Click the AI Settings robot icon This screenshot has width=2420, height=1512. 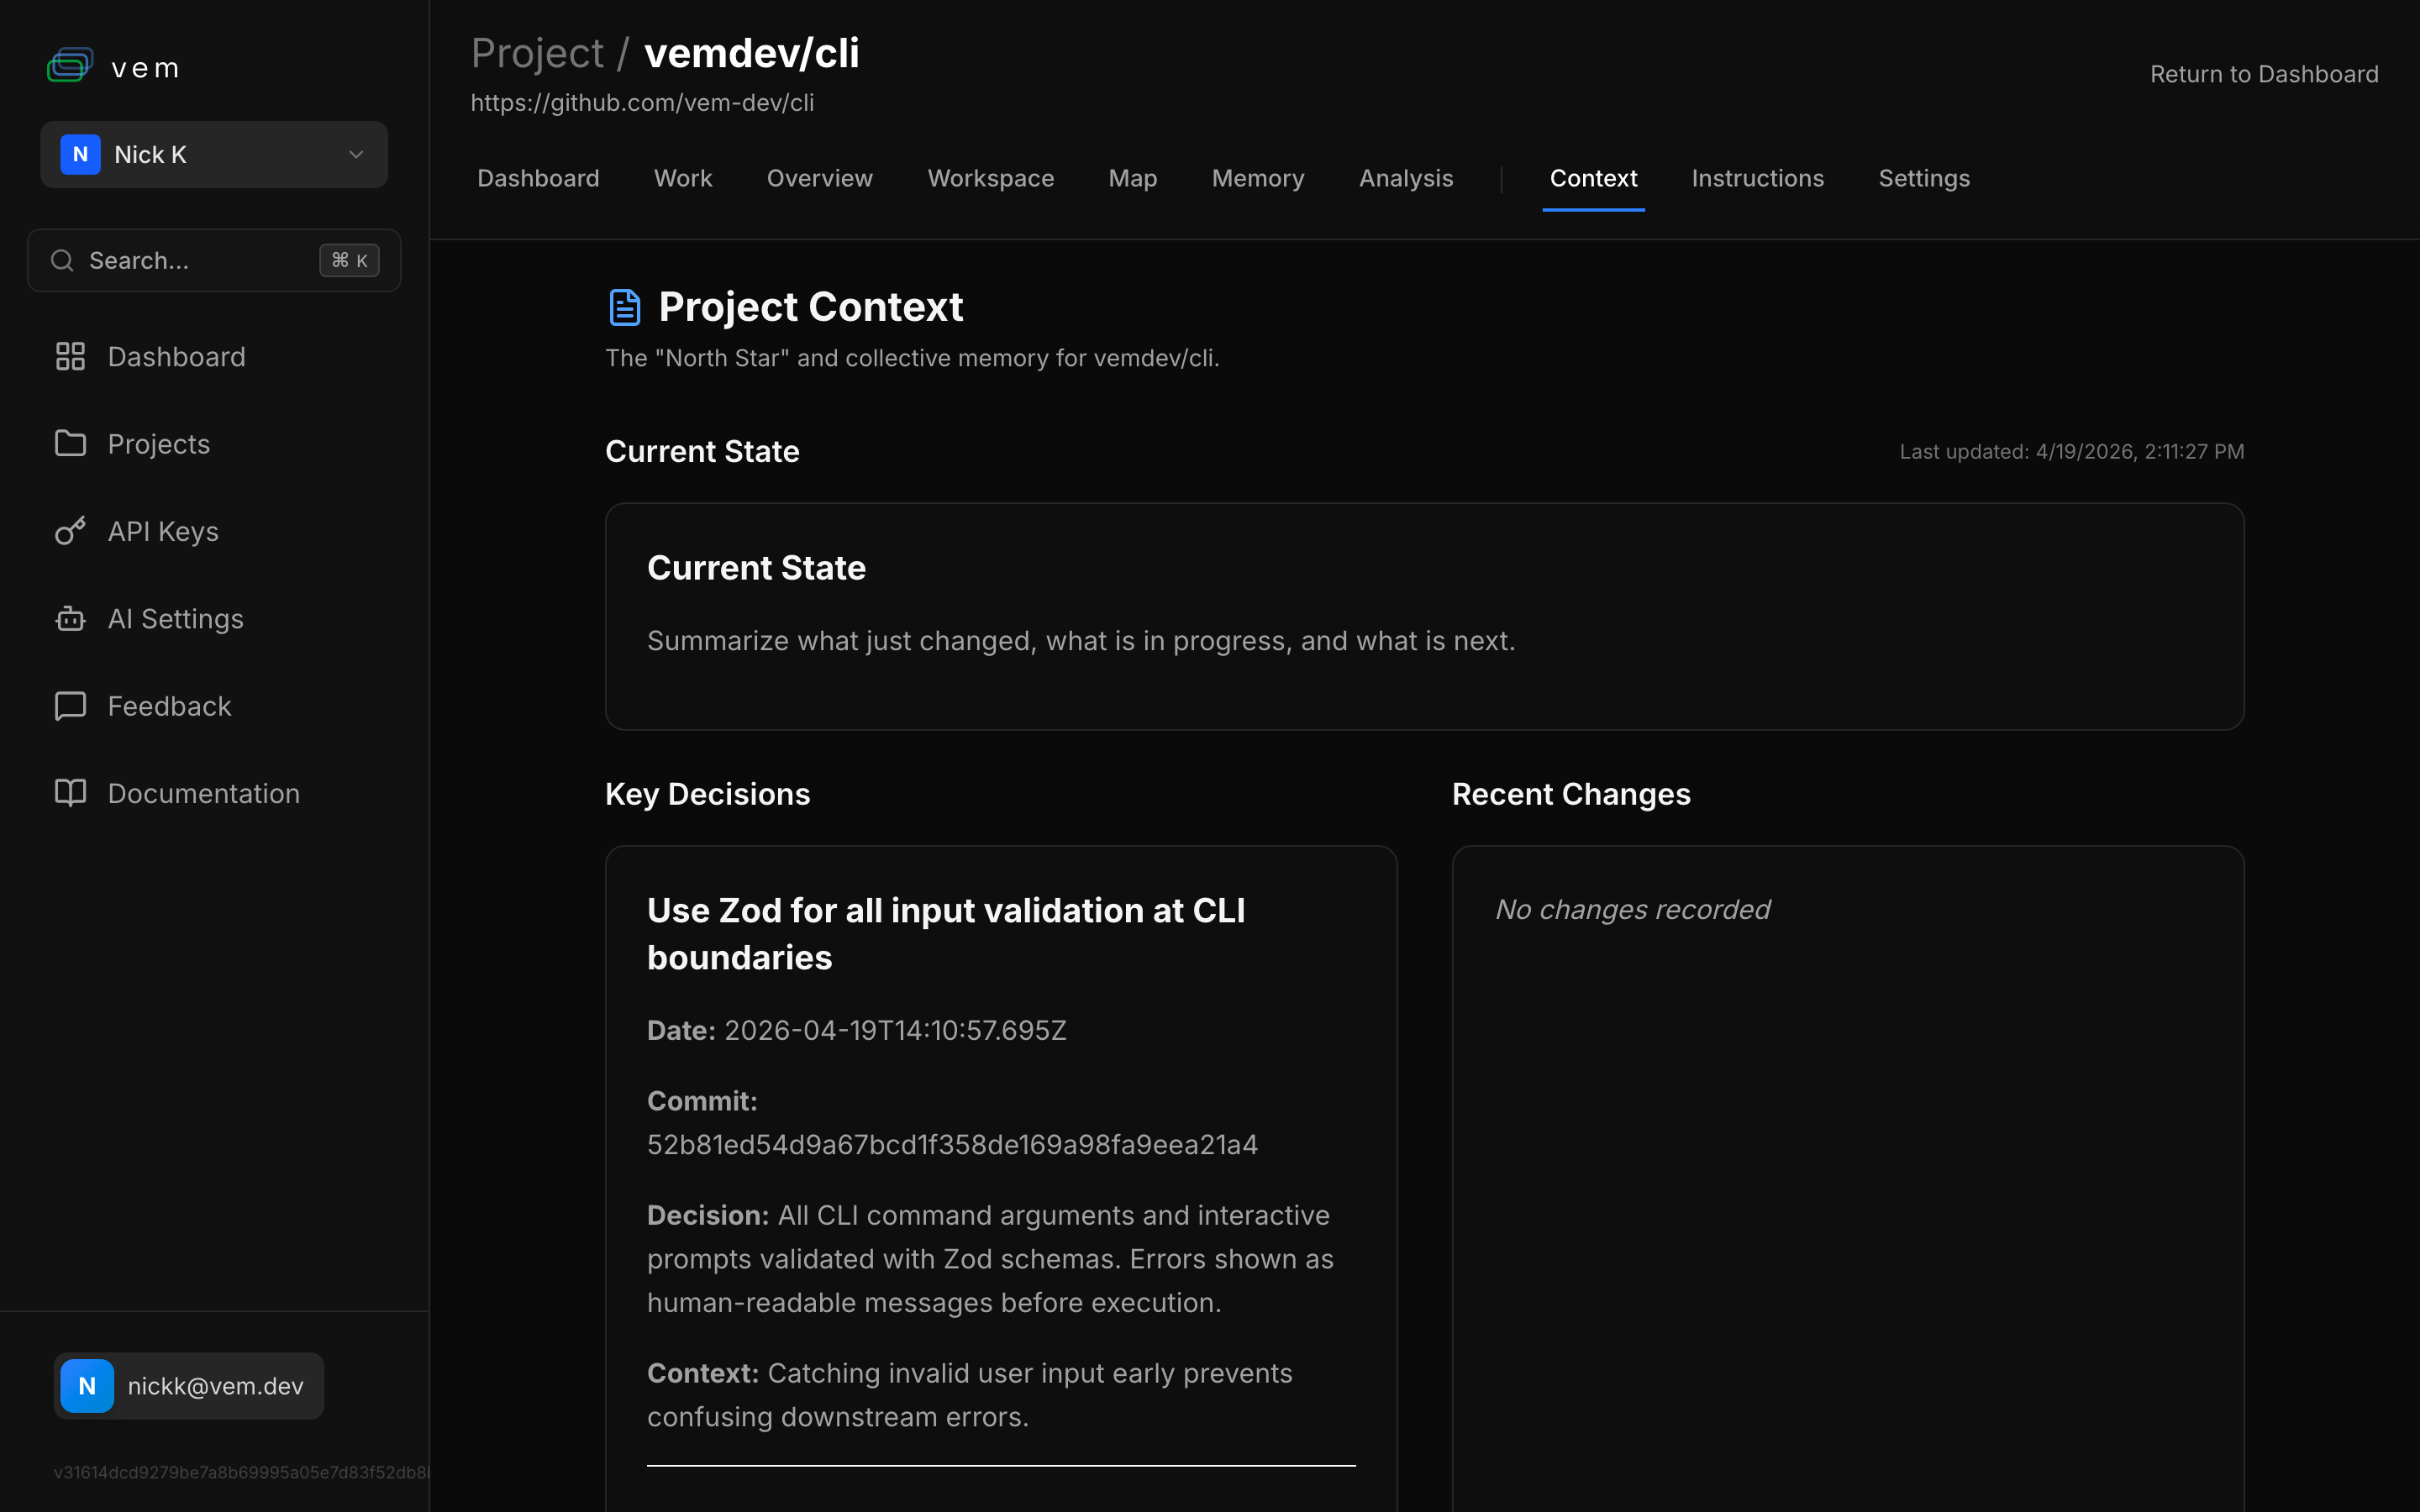(70, 619)
